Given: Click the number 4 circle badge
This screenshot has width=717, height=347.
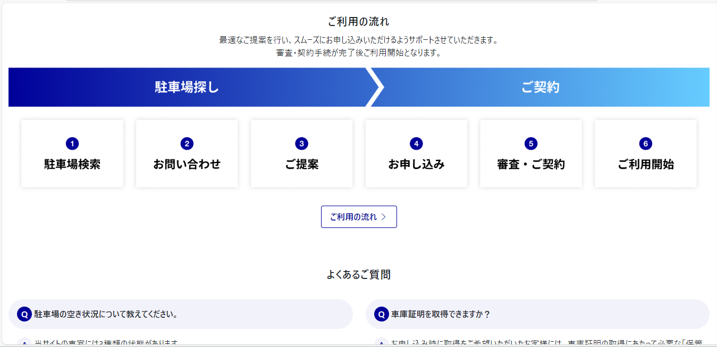Looking at the screenshot, I should [416, 143].
